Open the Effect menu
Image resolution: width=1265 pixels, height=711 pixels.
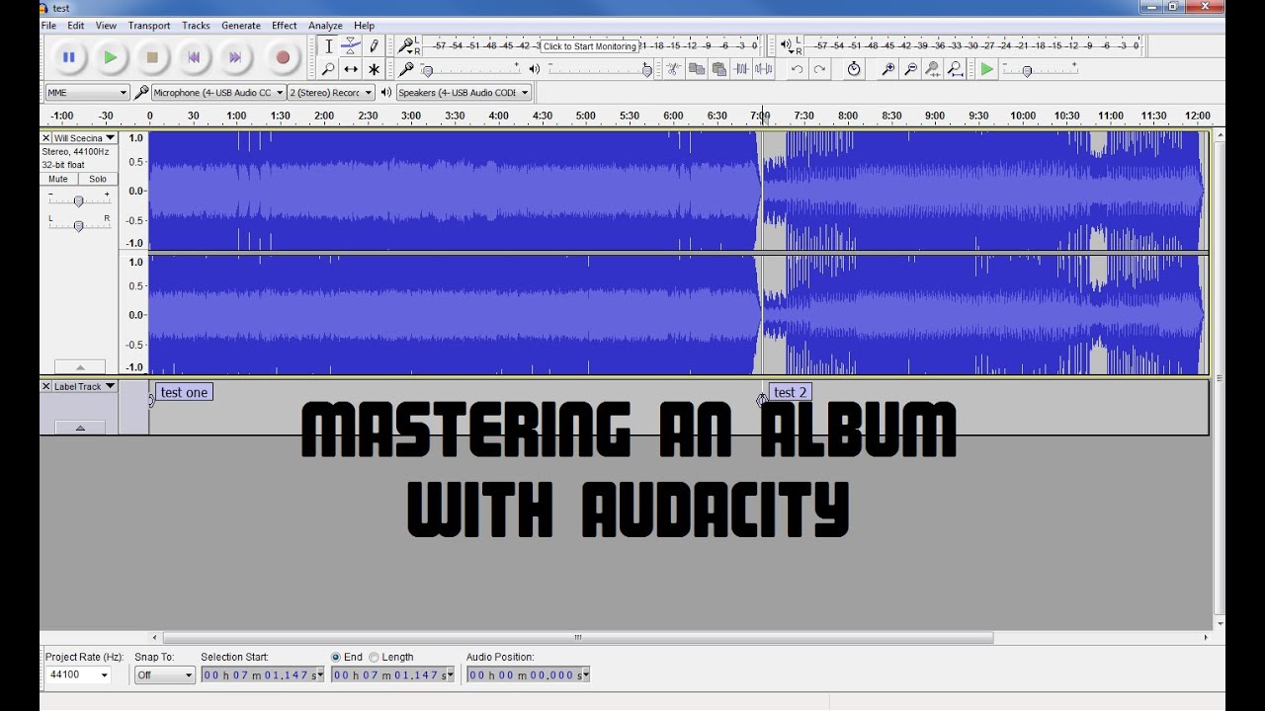(285, 25)
